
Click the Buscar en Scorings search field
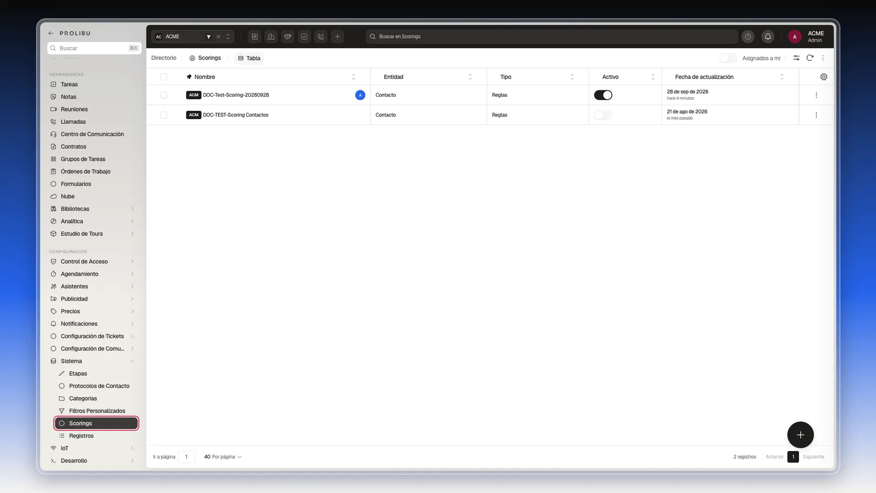pyautogui.click(x=552, y=37)
